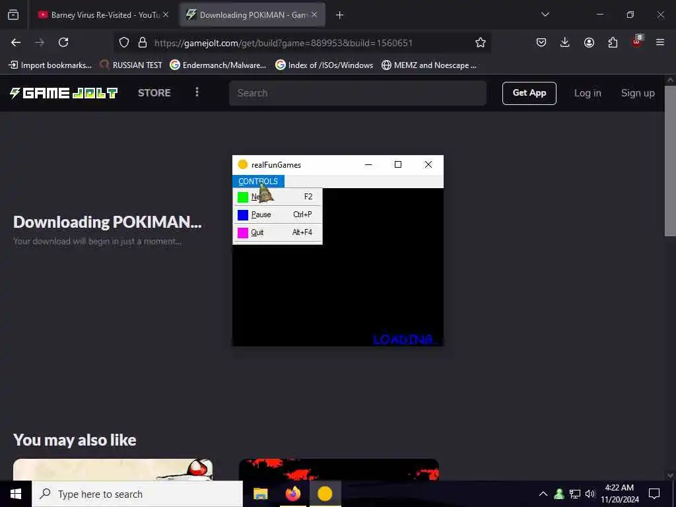Click taskbar Type here to search box
Screen dimensions: 676x507
tap(137, 494)
